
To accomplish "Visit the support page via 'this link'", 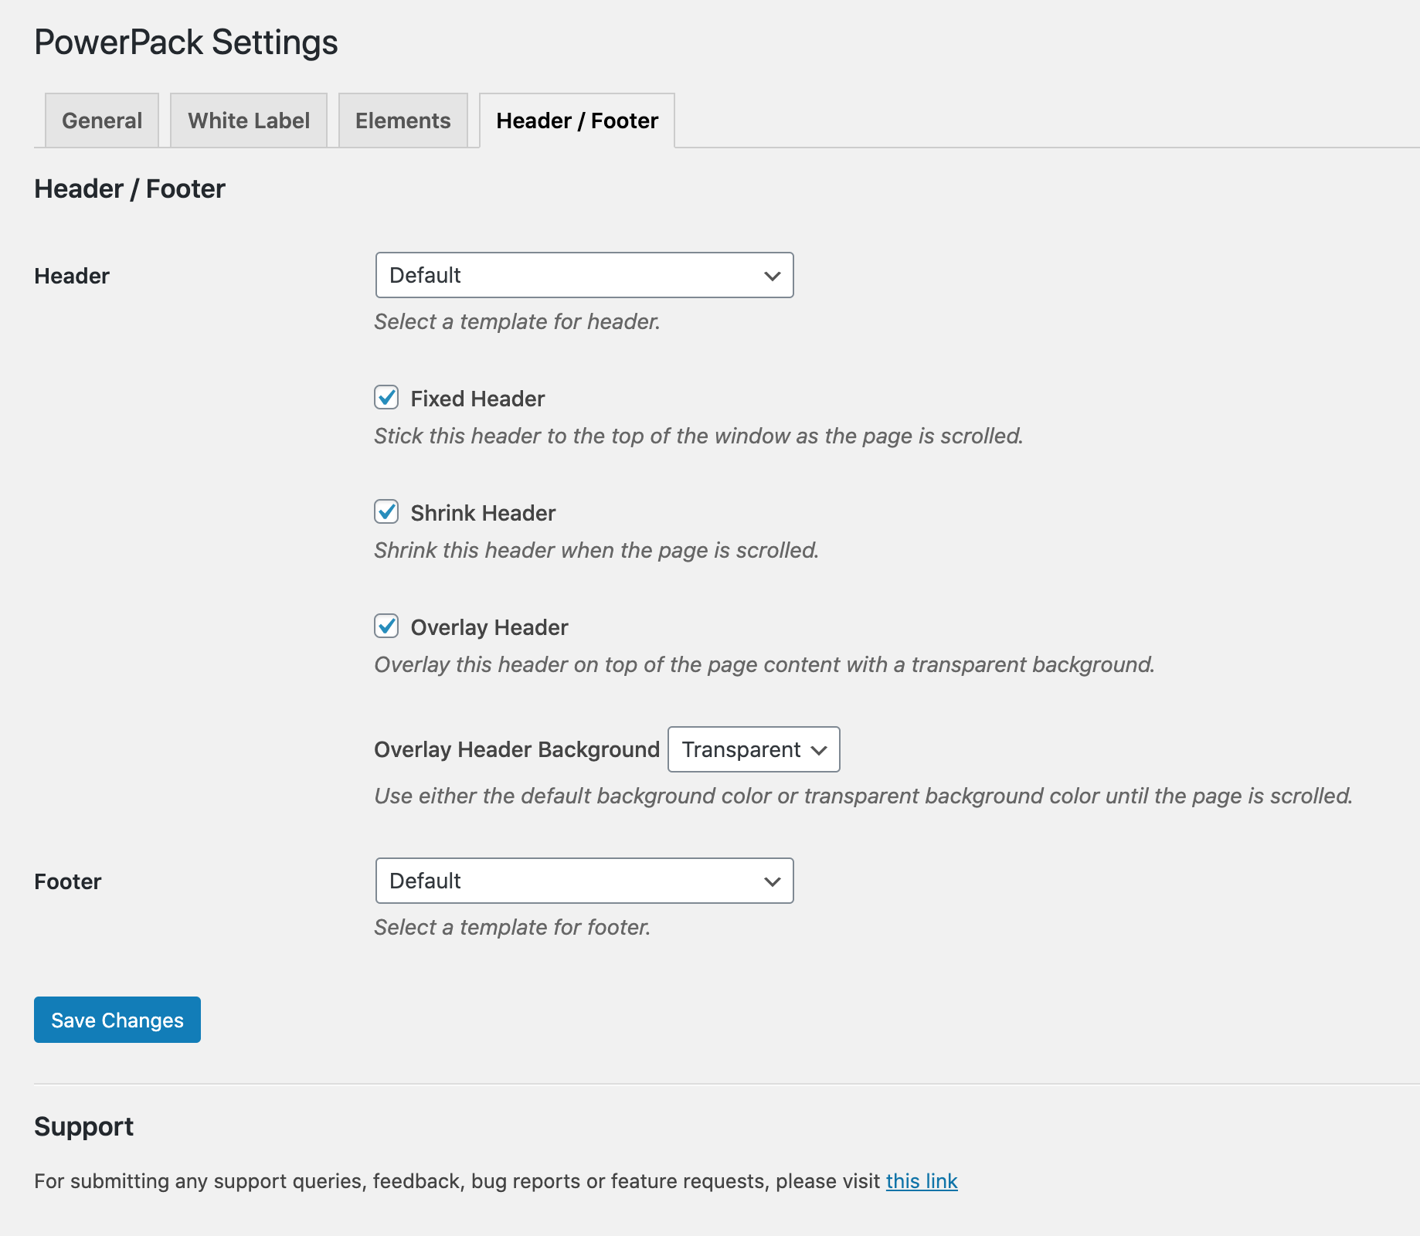I will (921, 1180).
